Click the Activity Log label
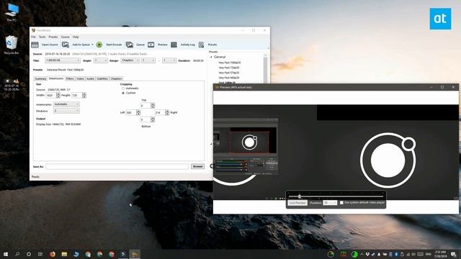This screenshot has width=461, height=259. click(x=187, y=45)
